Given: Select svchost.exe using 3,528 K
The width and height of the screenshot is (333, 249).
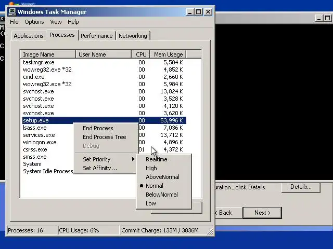Looking at the screenshot, I should [x=104, y=99].
